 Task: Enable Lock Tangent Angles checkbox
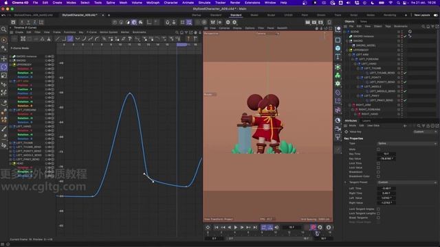378,209
